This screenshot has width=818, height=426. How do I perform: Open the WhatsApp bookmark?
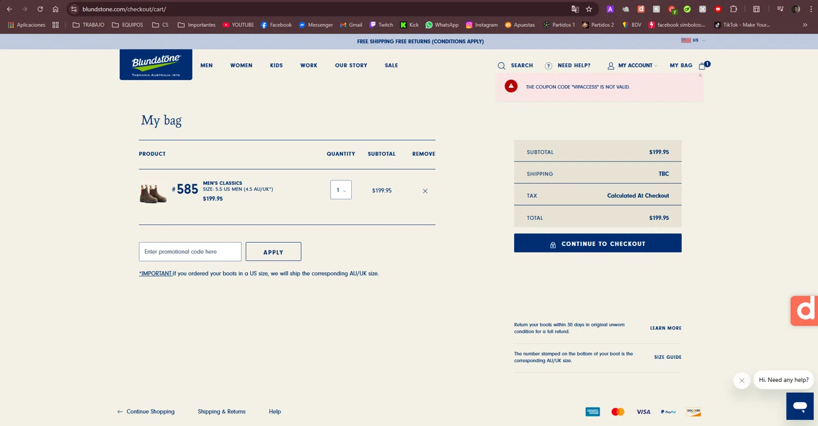442,25
